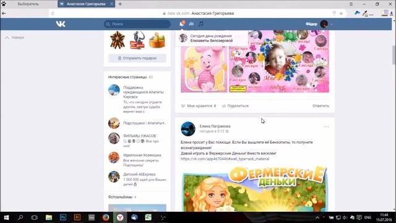The height and width of the screenshot is (223, 396).
Task: Click the Отправить подарок button
Action: tap(137, 58)
